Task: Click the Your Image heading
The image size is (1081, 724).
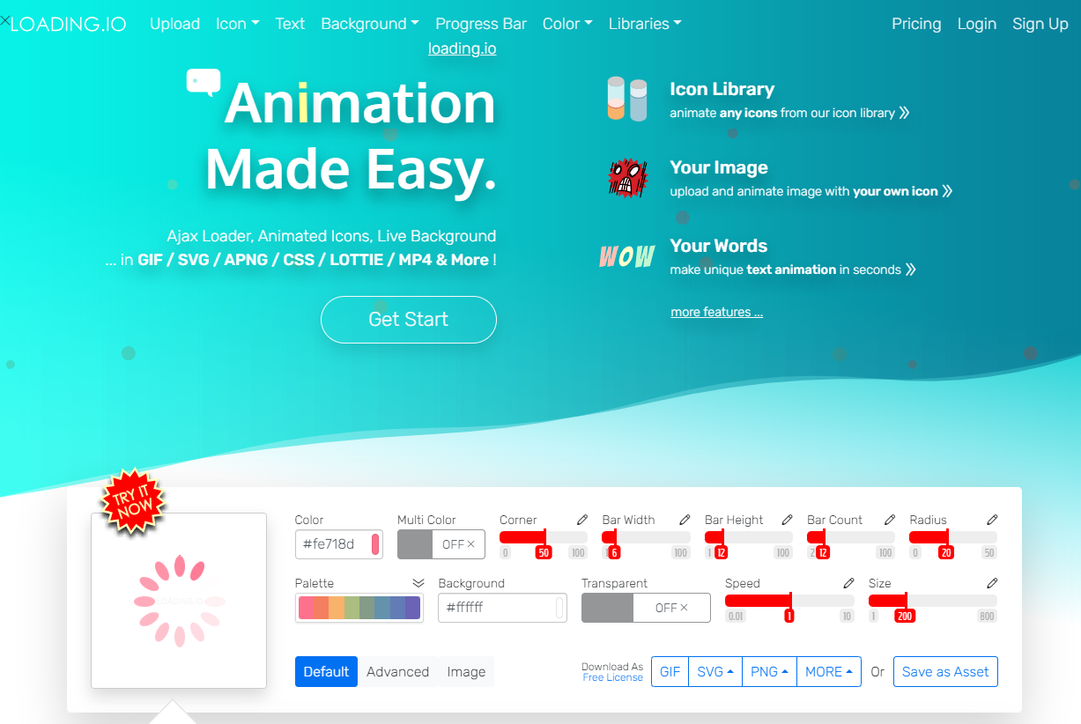Action: pos(719,167)
